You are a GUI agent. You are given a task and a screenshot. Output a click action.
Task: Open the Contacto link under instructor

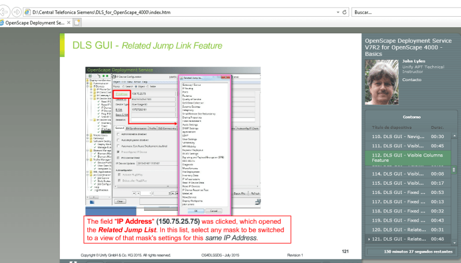tap(411, 79)
